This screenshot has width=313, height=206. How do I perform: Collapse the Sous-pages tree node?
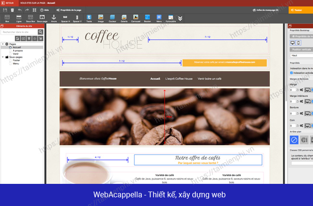[3, 57]
